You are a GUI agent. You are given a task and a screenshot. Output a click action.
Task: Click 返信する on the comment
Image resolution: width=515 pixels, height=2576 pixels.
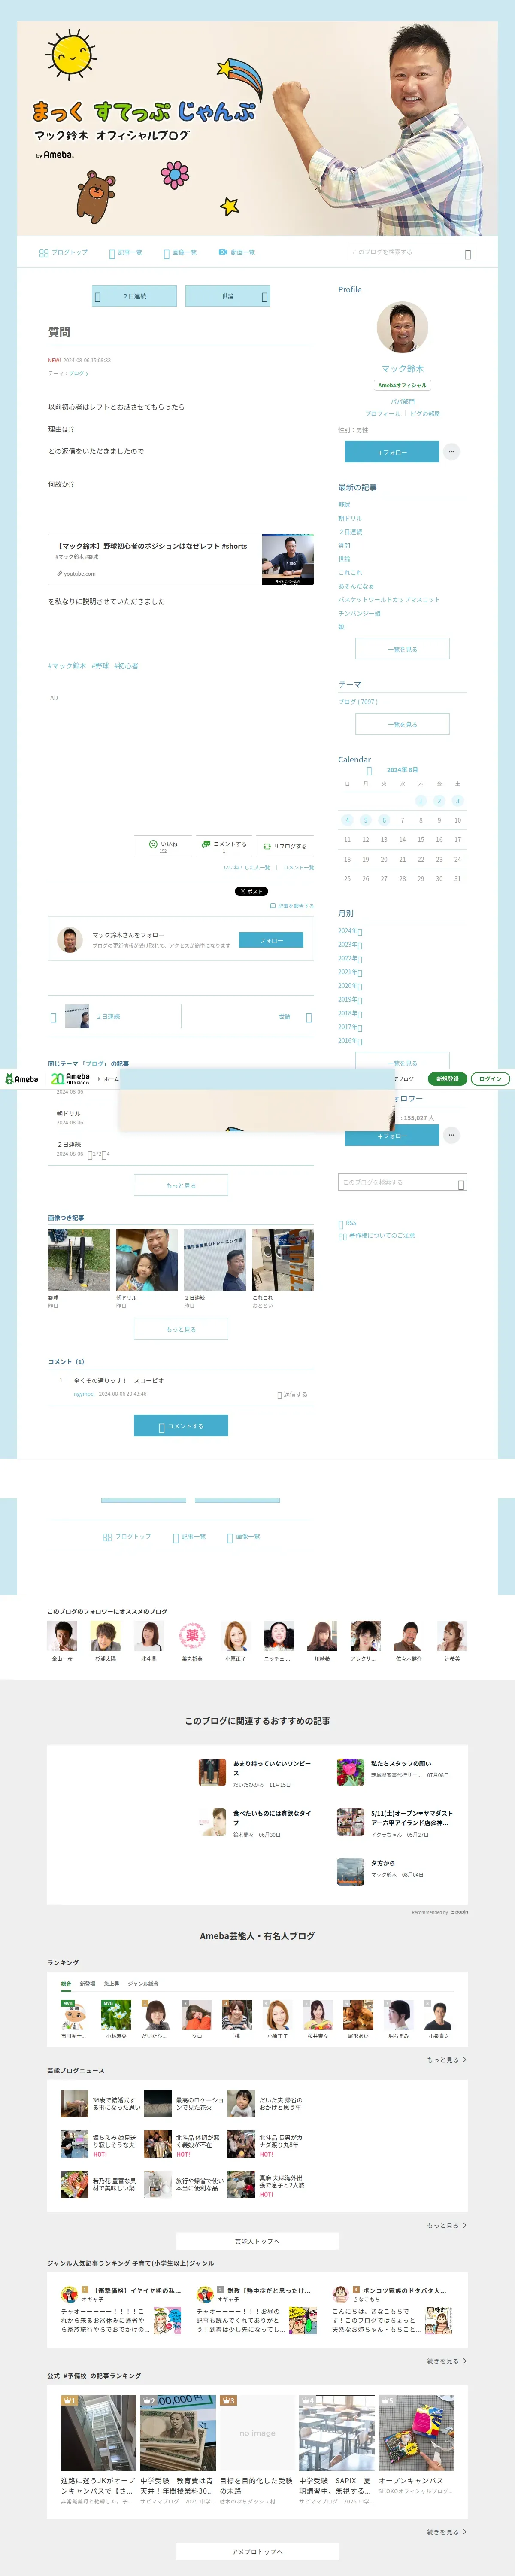[x=292, y=1394]
